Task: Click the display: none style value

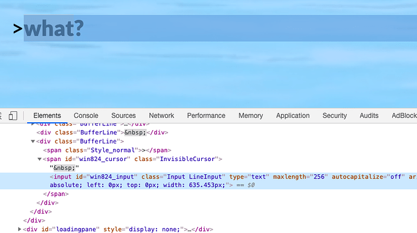Action: click(154, 229)
